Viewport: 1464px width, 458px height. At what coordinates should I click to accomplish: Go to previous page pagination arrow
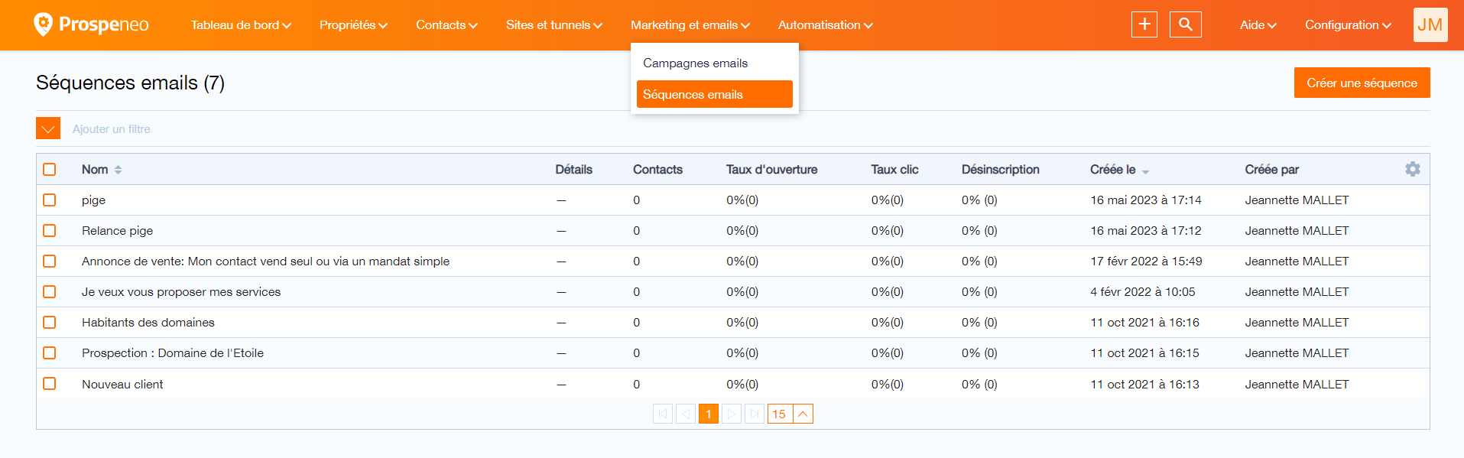pyautogui.click(x=686, y=414)
